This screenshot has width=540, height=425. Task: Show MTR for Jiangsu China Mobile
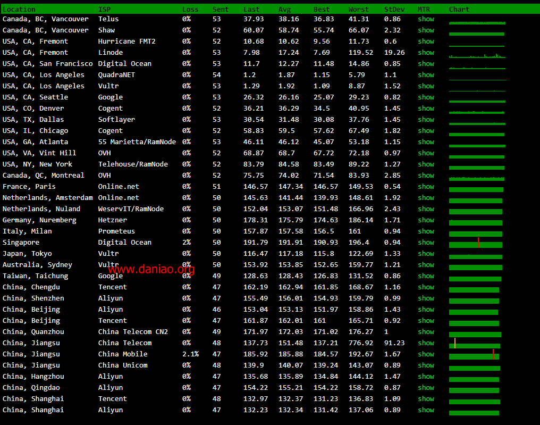426,354
